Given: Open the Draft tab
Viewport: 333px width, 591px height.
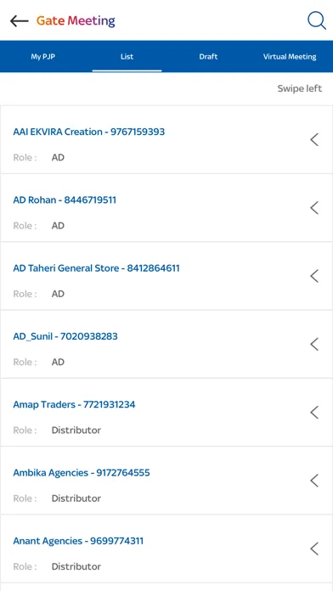Looking at the screenshot, I should (208, 57).
